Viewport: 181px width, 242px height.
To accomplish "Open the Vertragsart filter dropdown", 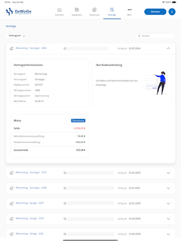I will [16, 36].
